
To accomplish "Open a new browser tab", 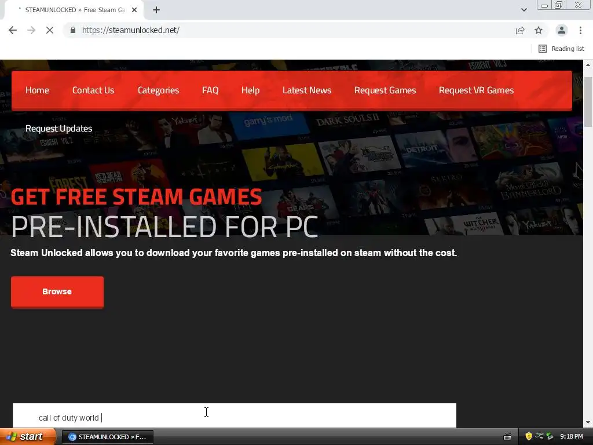I will [156, 10].
